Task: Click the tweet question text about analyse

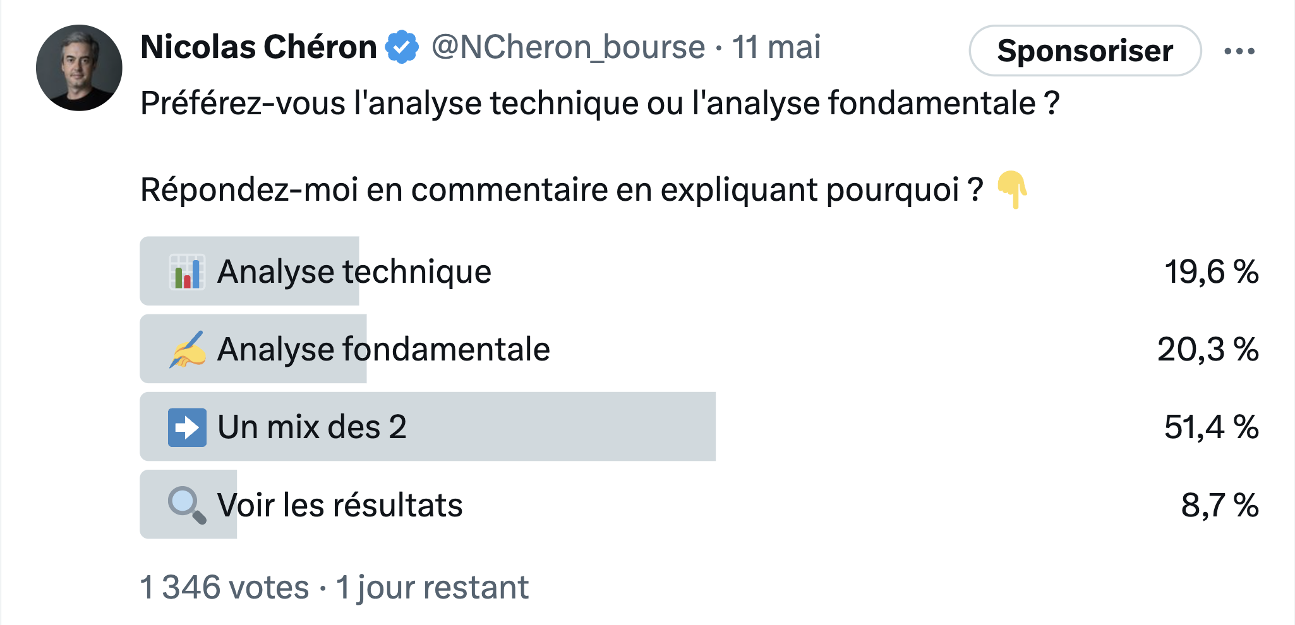Action: click(600, 104)
